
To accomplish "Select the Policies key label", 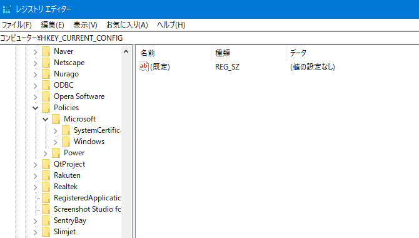I will 66,108.
